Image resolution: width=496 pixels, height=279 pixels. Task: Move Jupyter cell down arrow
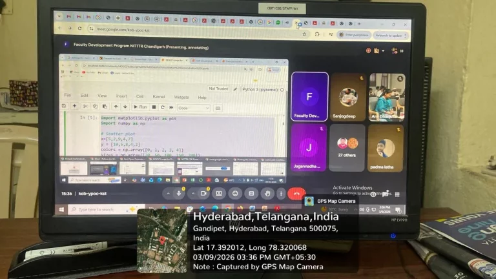pos(125,107)
